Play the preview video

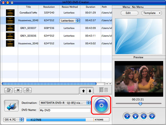[127, 116]
